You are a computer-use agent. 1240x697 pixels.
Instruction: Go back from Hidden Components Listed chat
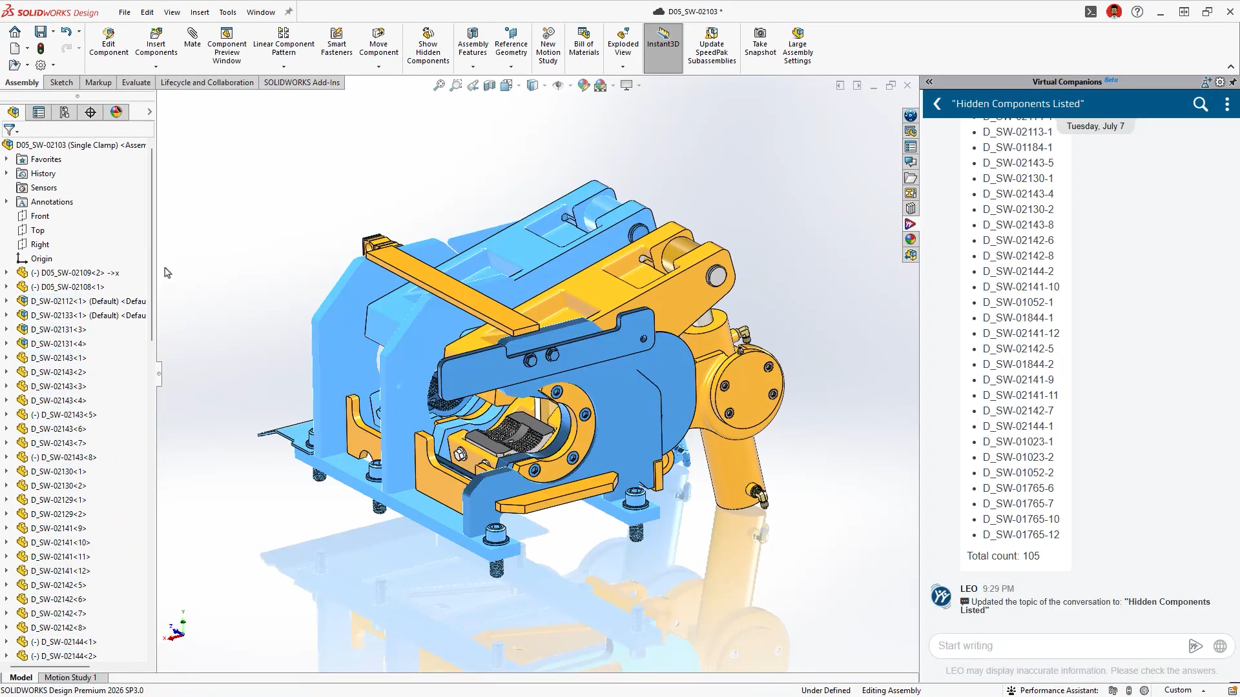[937, 104]
